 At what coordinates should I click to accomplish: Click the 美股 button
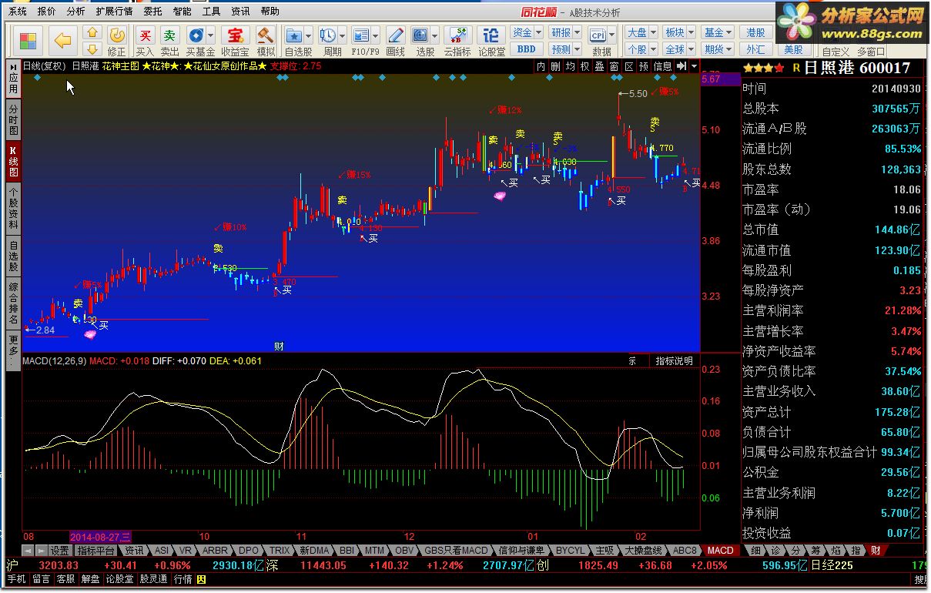(794, 49)
